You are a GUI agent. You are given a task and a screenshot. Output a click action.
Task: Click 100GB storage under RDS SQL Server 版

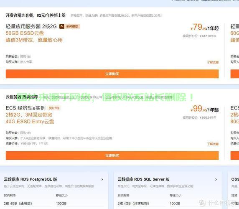coord(175,204)
